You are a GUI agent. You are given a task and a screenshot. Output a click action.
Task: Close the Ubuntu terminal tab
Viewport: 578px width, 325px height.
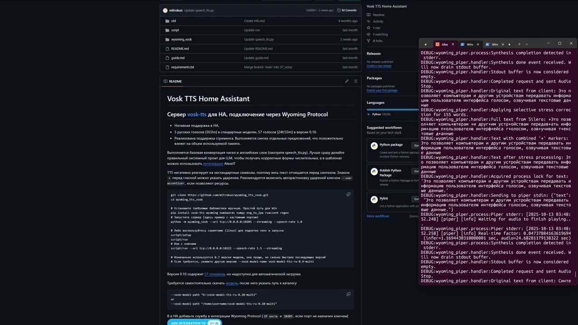(x=454, y=44)
